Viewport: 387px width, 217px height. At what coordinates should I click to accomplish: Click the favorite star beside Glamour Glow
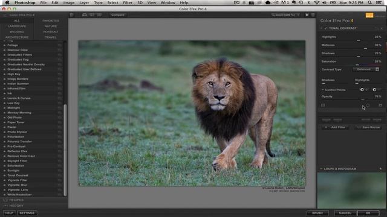pyautogui.click(x=59, y=50)
